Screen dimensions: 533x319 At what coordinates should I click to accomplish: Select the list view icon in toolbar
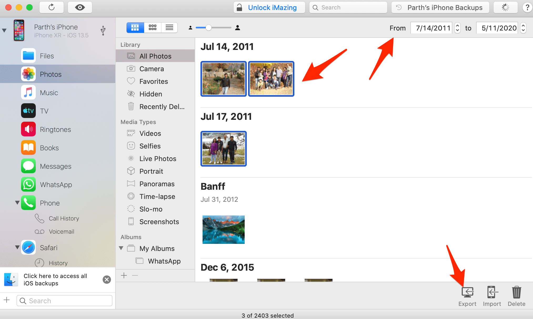170,28
